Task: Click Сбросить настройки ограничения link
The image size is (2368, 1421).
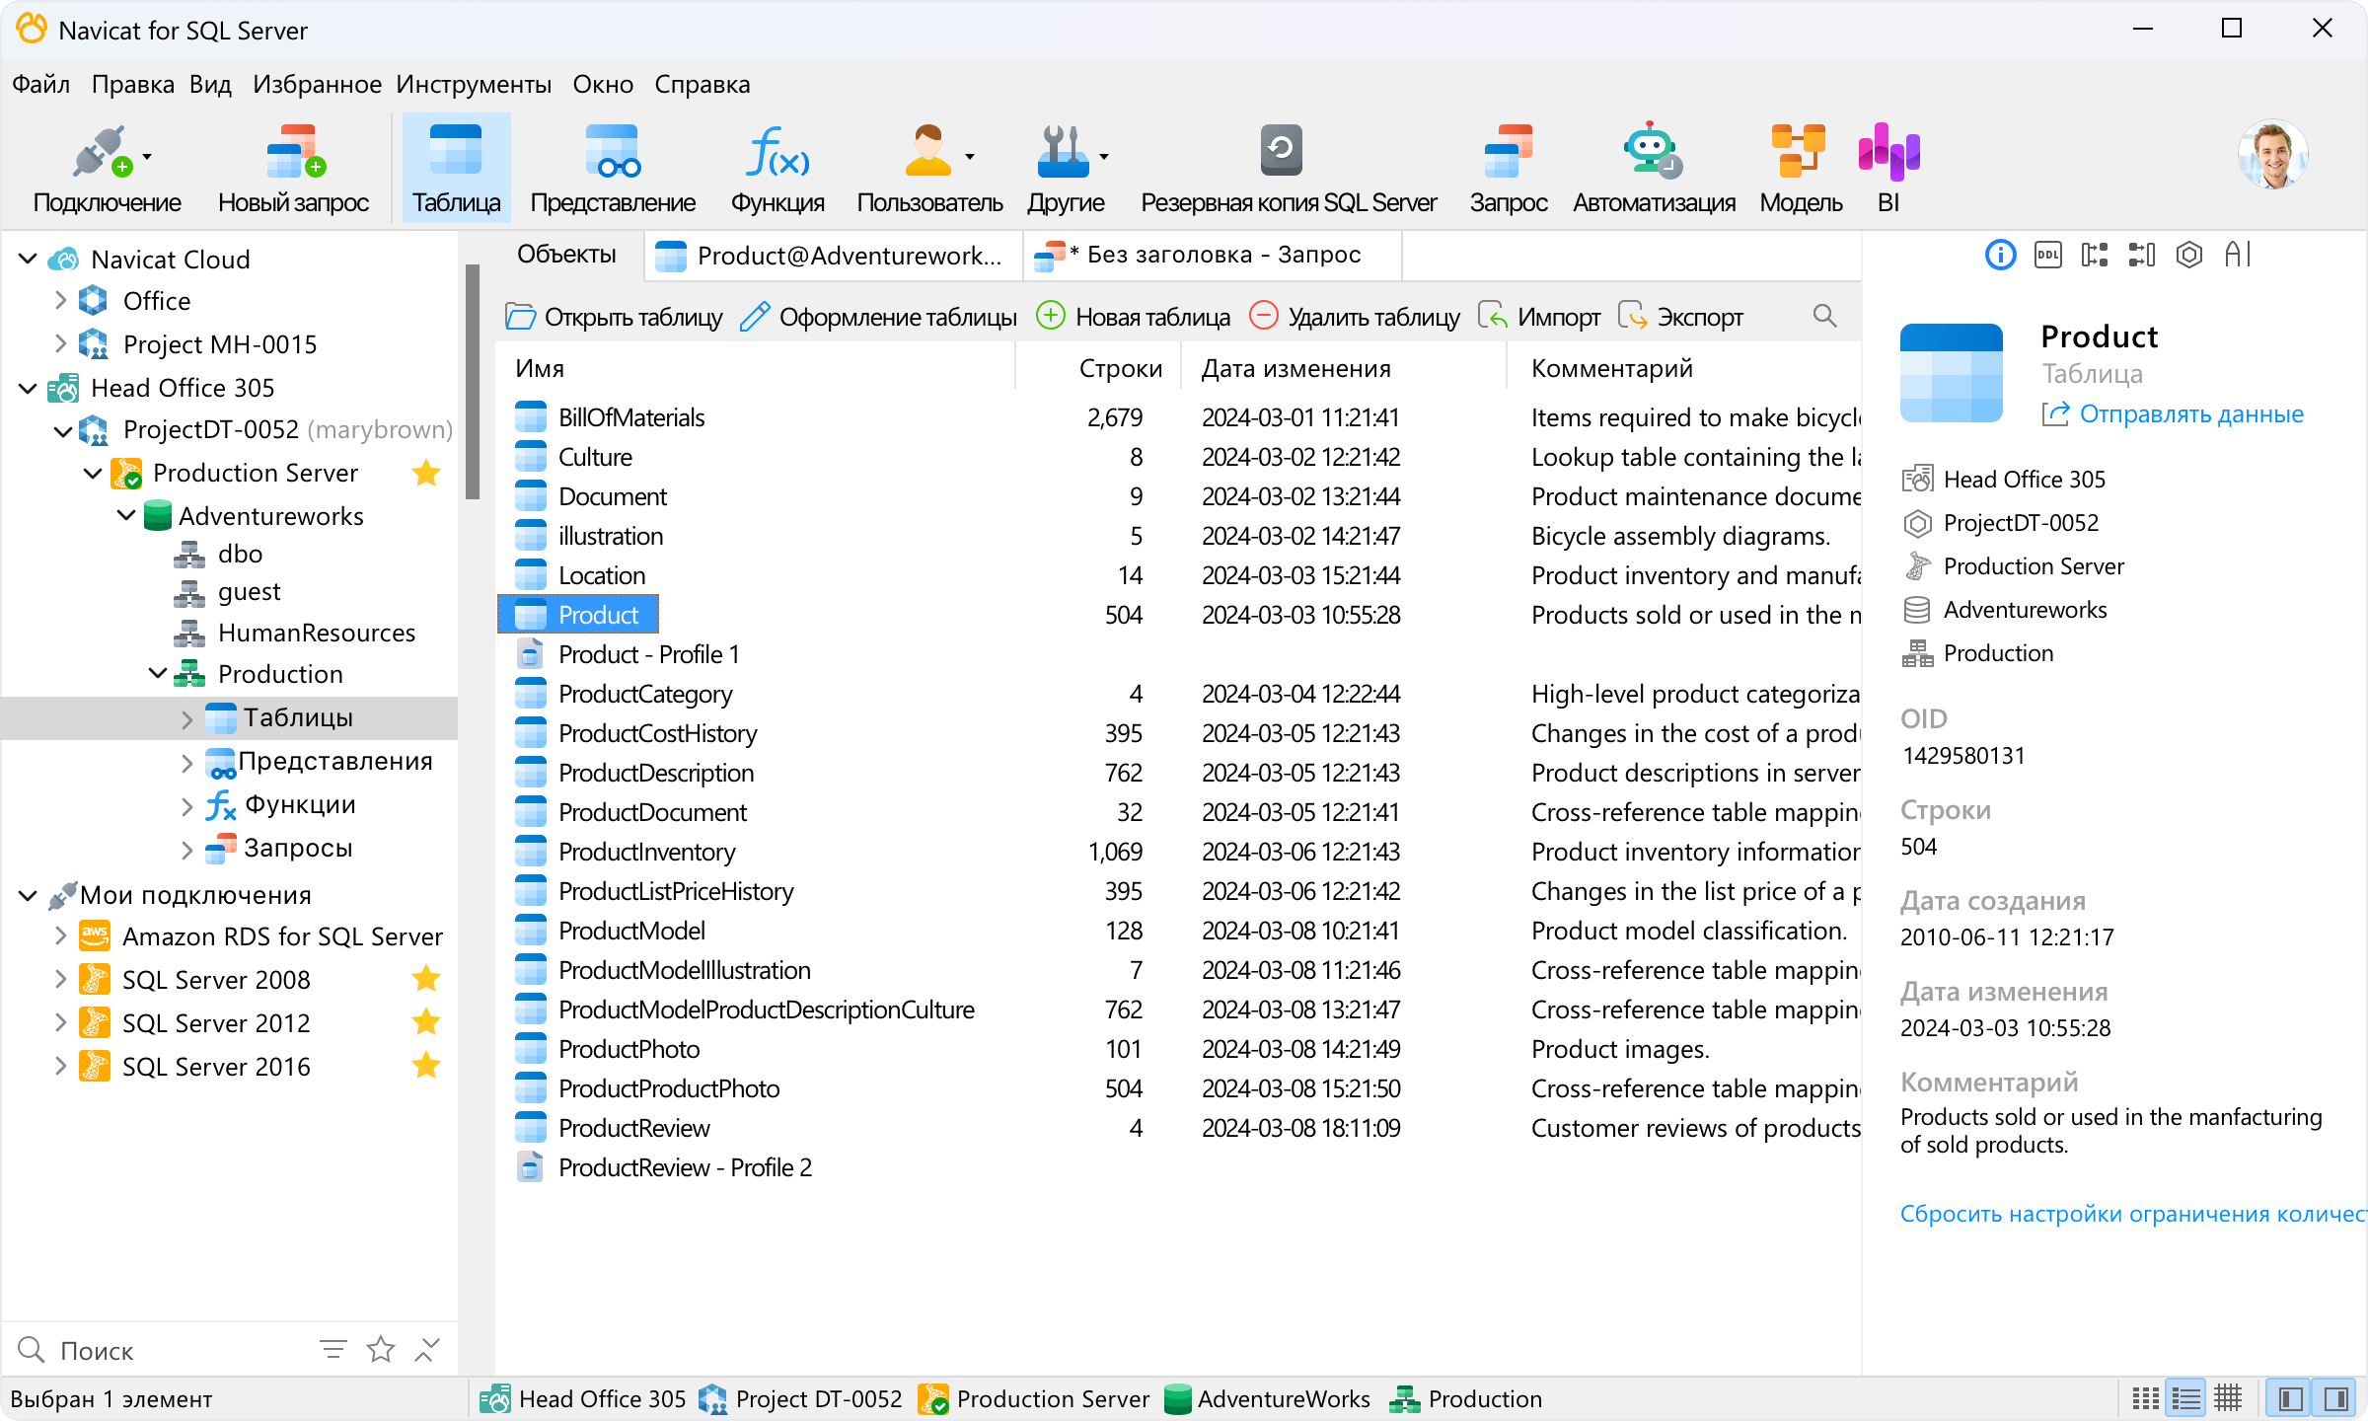Action: point(2133,1213)
